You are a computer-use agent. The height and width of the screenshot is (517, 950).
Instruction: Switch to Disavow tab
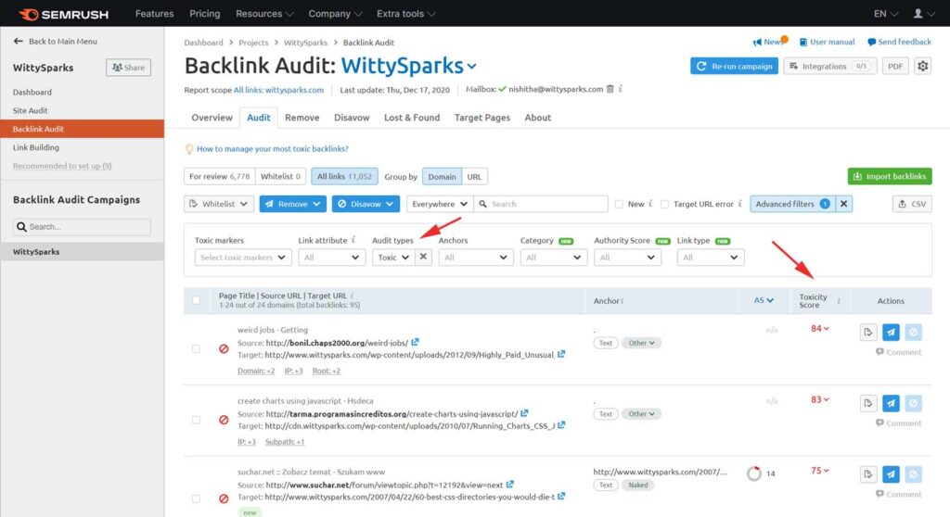(352, 118)
